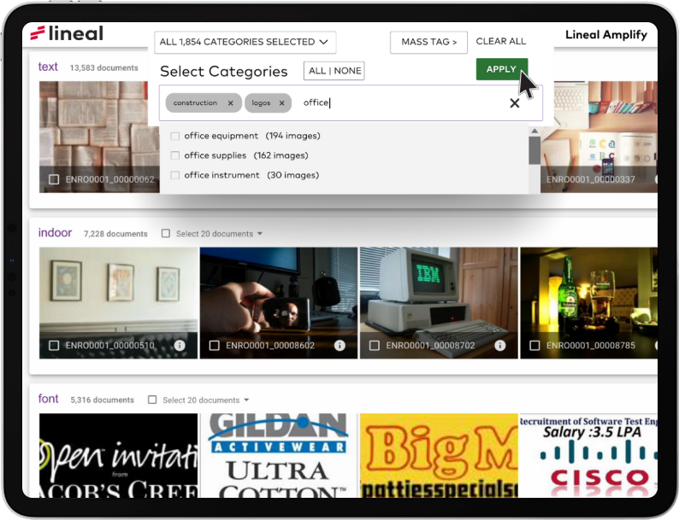Click the Lineal logo
The height and width of the screenshot is (520, 679).
click(x=66, y=33)
